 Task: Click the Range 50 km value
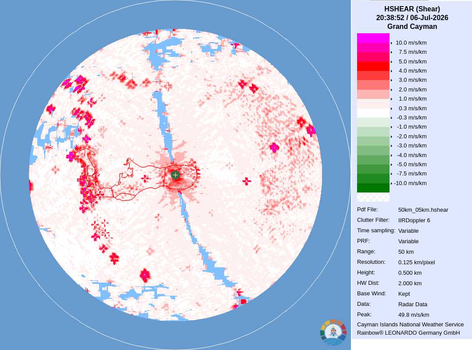406,252
